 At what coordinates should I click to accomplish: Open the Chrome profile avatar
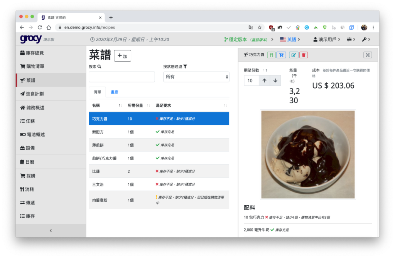[364, 27]
